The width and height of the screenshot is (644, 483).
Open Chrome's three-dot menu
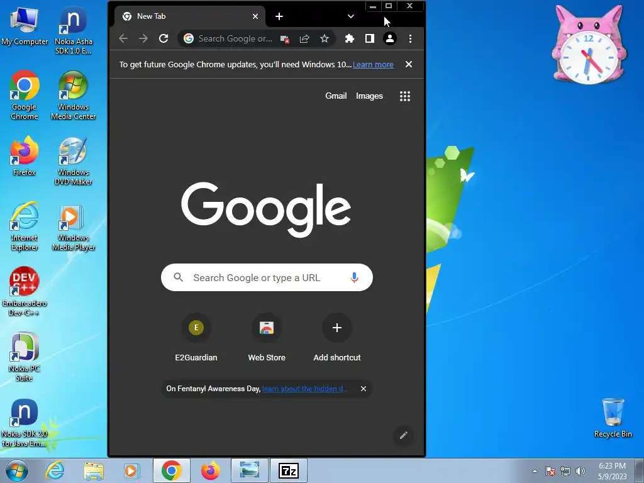[410, 38]
